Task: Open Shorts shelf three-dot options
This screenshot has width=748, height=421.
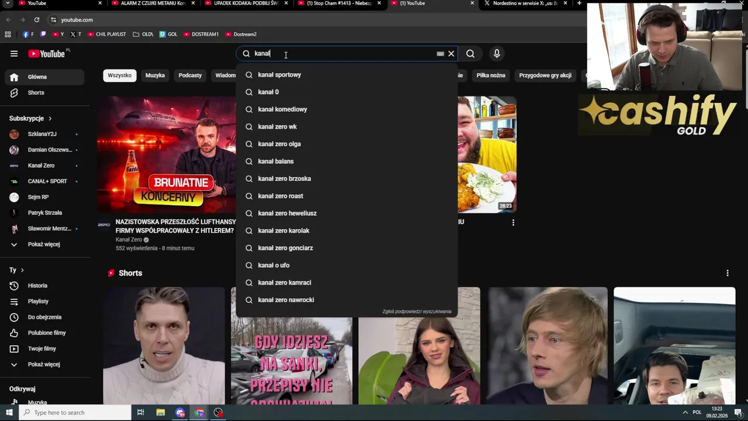Action: pos(728,273)
